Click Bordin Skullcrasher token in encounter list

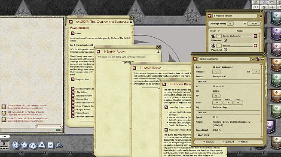tap(213, 36)
